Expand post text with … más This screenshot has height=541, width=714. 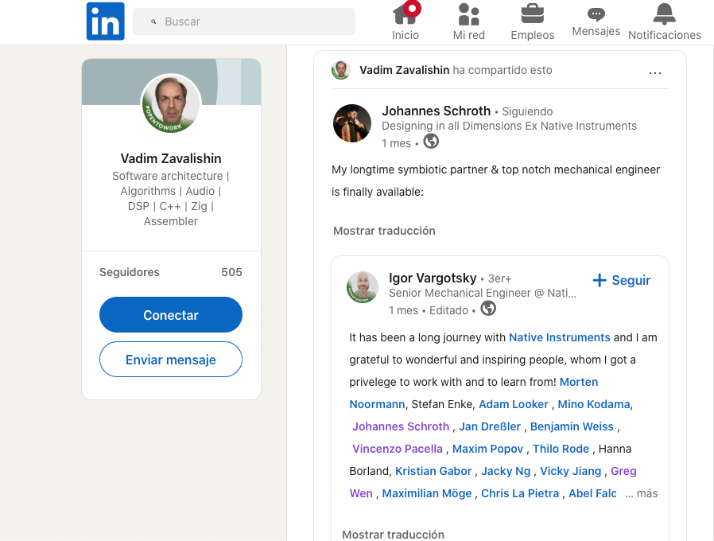pos(641,493)
